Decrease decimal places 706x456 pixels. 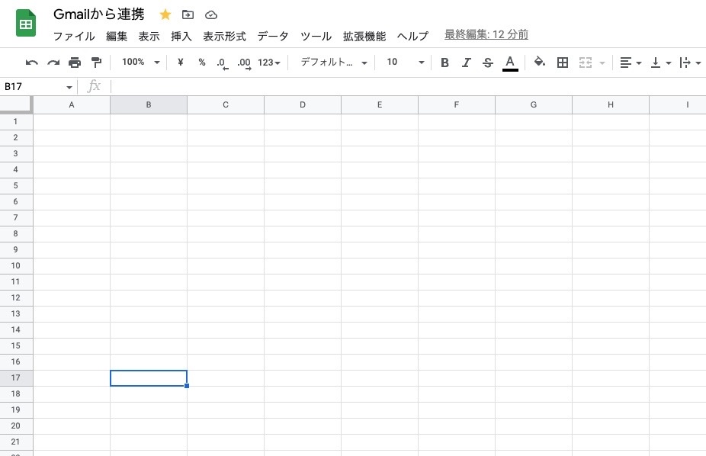223,63
